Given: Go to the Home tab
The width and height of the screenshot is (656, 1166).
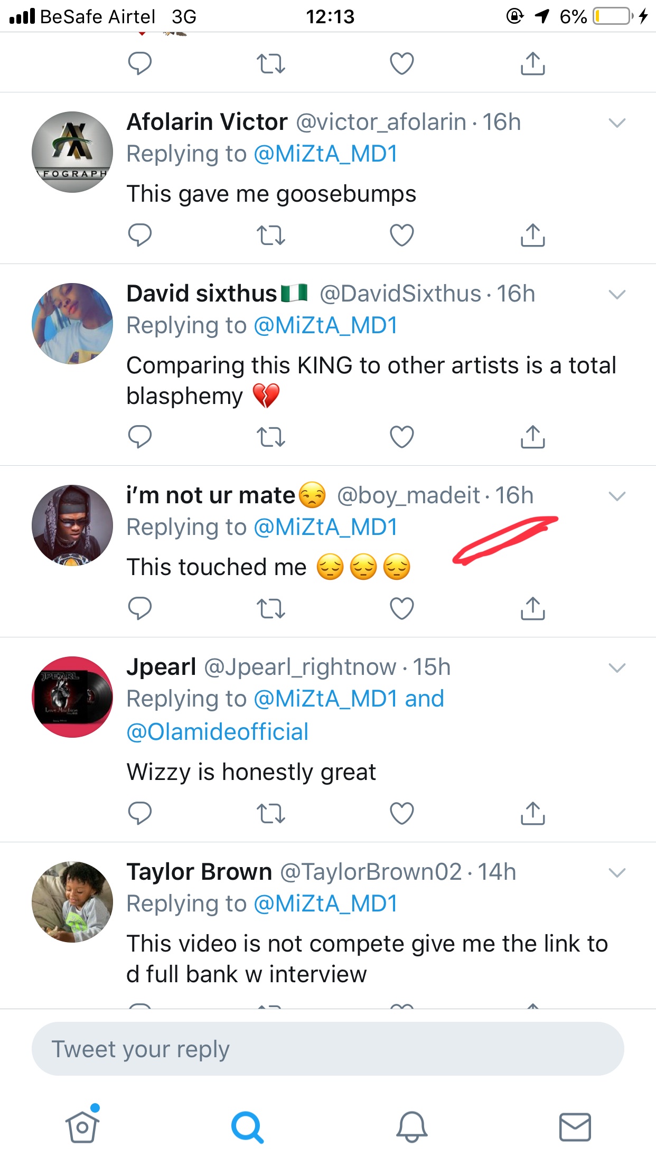Looking at the screenshot, I should tap(82, 1127).
